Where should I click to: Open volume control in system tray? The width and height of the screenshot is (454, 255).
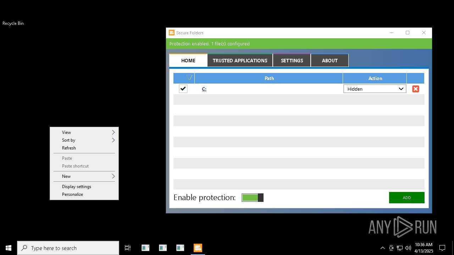tap(408, 248)
